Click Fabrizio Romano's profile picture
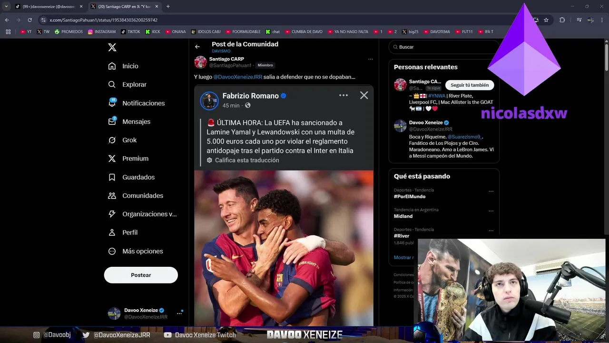Image resolution: width=609 pixels, height=343 pixels. click(x=209, y=101)
